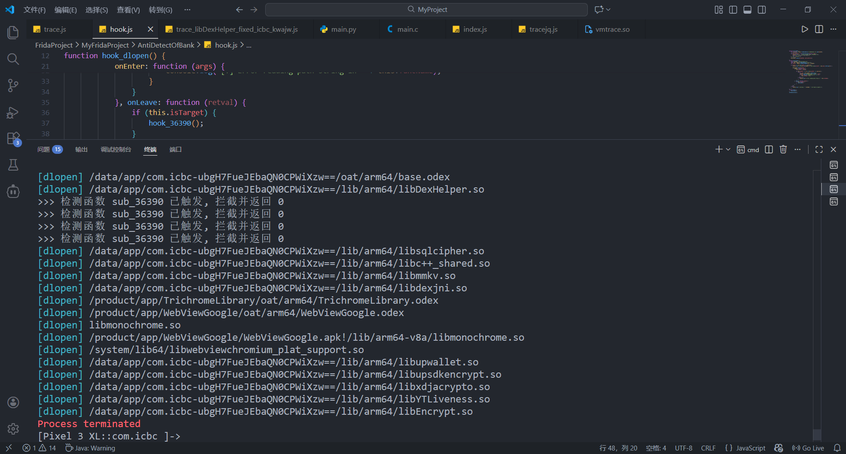Viewport: 846px width, 454px height.
Task: Go back with the navigation arrow
Action: click(x=239, y=10)
